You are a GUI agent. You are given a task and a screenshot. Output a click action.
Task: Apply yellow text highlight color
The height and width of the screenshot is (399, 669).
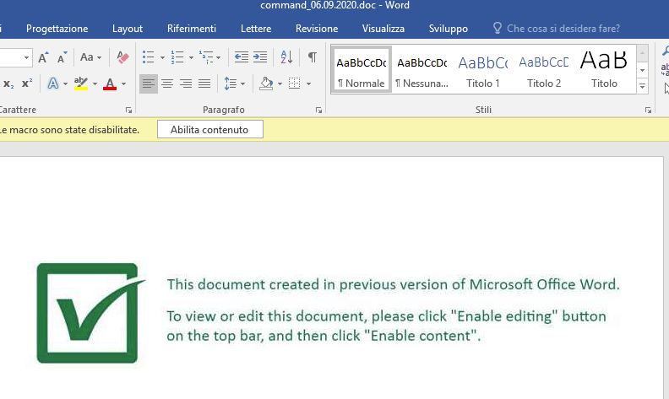80,84
